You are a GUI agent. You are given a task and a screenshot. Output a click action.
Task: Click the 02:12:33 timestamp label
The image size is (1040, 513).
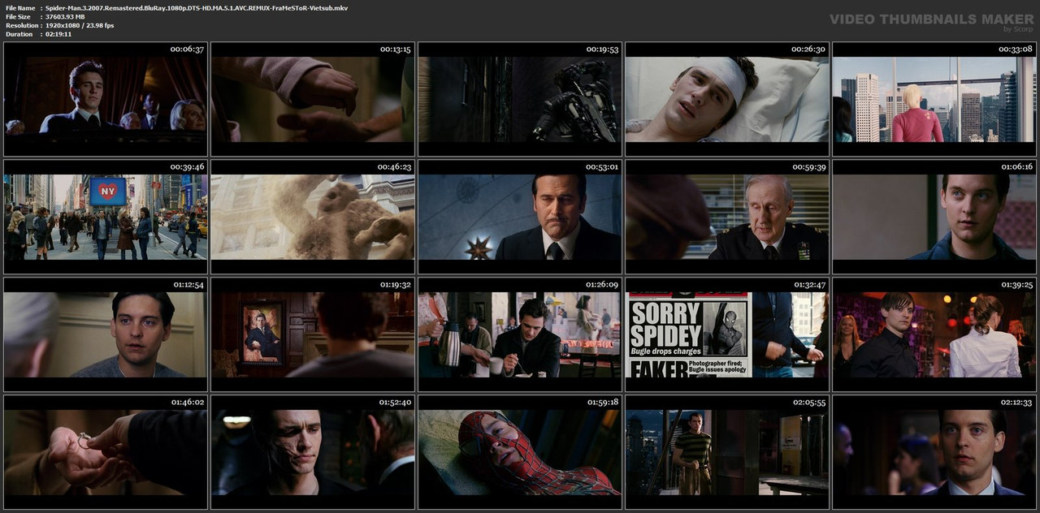tap(1016, 403)
